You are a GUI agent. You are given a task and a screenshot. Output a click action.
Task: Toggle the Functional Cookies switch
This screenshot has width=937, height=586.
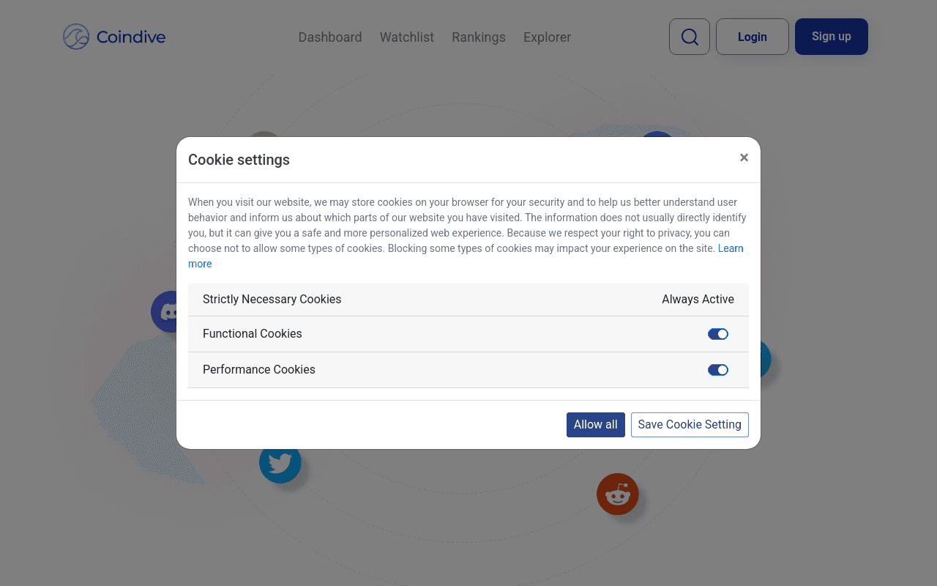coord(718,334)
